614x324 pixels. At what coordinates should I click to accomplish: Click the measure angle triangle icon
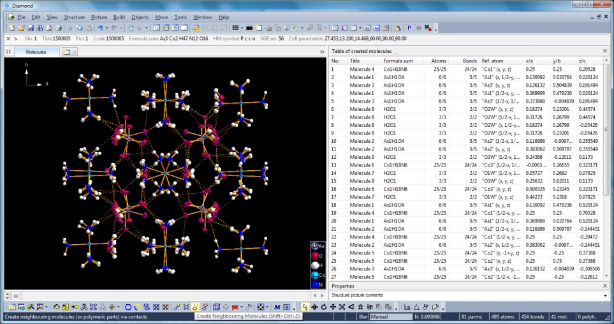coord(416,307)
